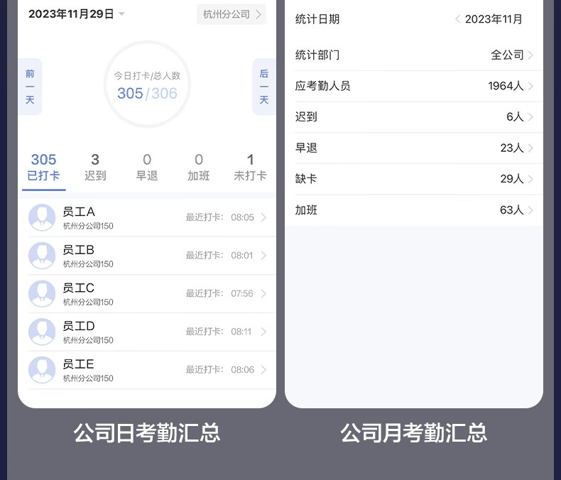Screen dimensions: 561x480
Task: Go to previous month arrow beside 2023年11月
Action: [x=457, y=19]
